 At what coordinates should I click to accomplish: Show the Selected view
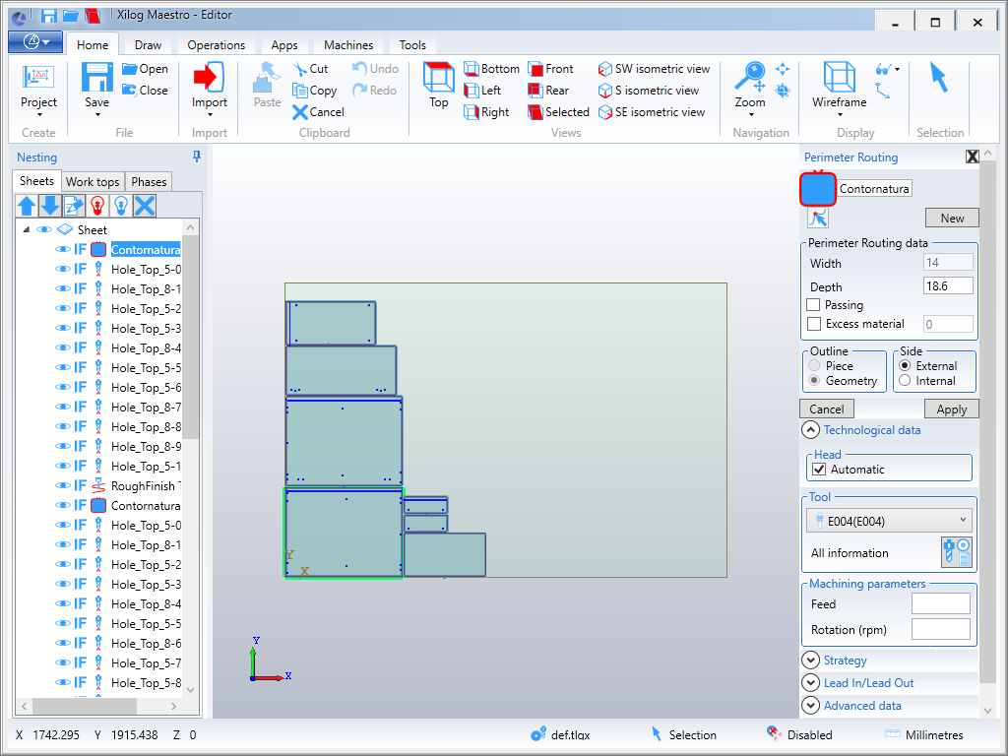pyautogui.click(x=559, y=112)
